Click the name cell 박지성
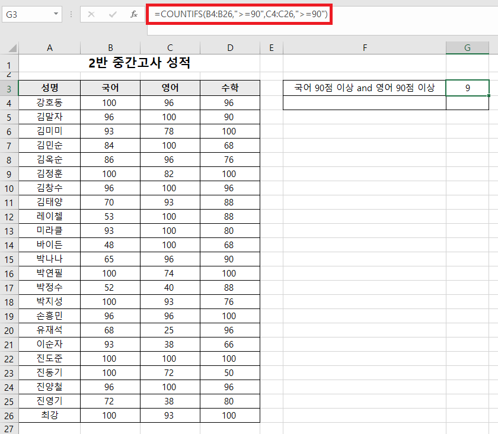Viewport: 498px width, 434px height. [50, 302]
